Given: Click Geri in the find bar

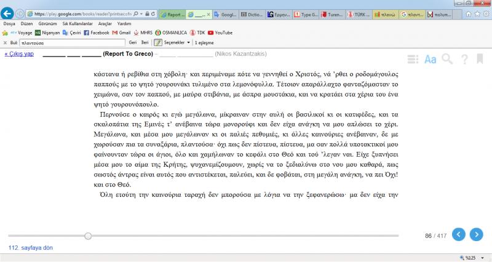Looking at the screenshot, I should click(x=133, y=42).
